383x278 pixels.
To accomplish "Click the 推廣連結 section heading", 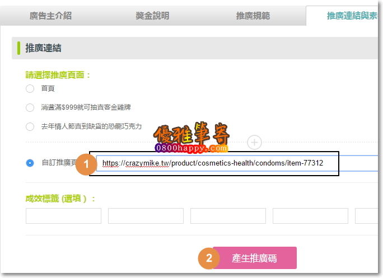I will pyautogui.click(x=44, y=48).
